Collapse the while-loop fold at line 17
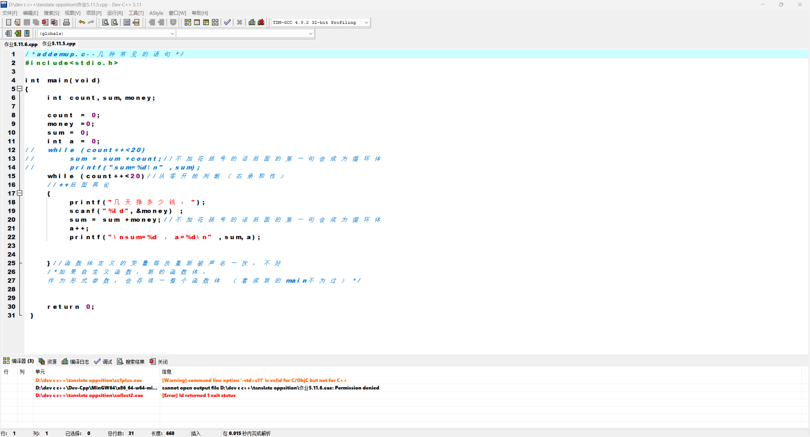Screen dimensions: 810x437 [x=20, y=193]
